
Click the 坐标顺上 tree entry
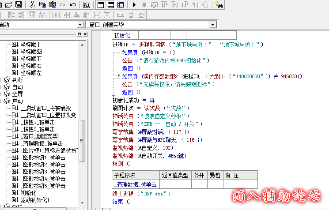(31, 45)
